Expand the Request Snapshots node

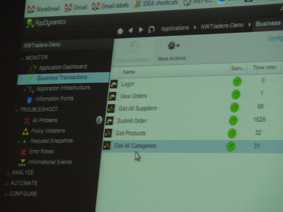pos(19,142)
